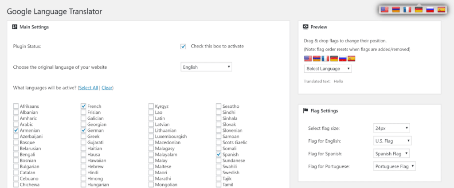The width and height of the screenshot is (454, 188).
Task: Open the Flag for Portuguese dropdown
Action: (x=394, y=166)
